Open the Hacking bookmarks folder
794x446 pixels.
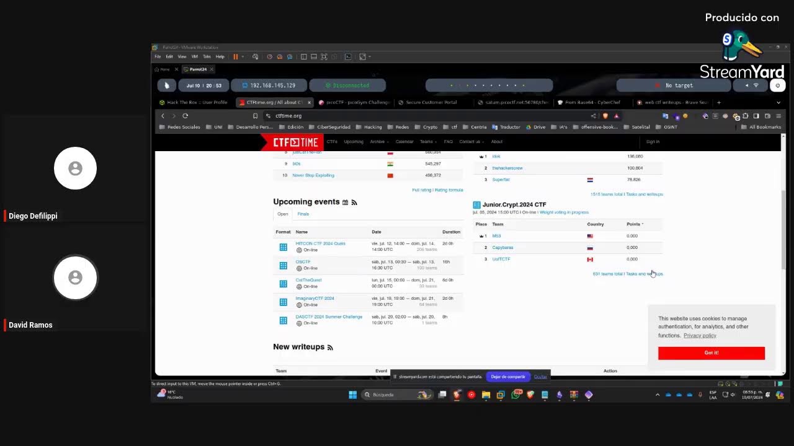[x=369, y=127]
